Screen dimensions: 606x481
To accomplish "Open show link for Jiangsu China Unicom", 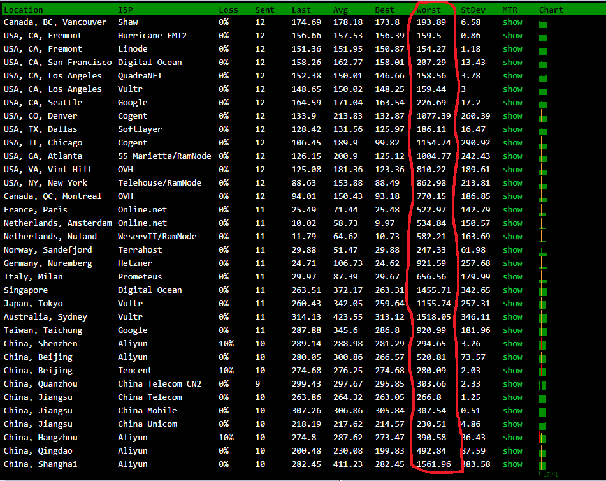I will 512,424.
